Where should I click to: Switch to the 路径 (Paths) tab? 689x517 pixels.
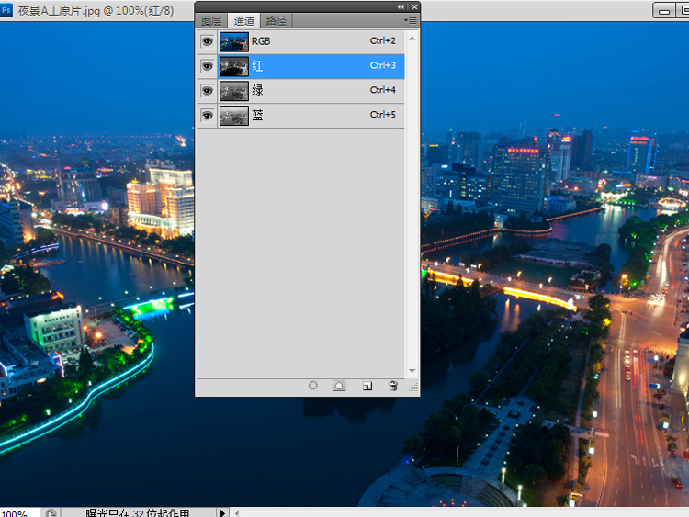pos(276,20)
